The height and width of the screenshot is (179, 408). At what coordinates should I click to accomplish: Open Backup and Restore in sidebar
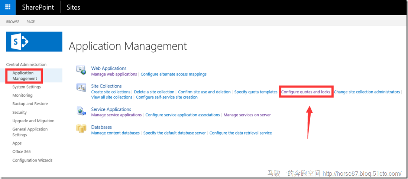[30, 104]
